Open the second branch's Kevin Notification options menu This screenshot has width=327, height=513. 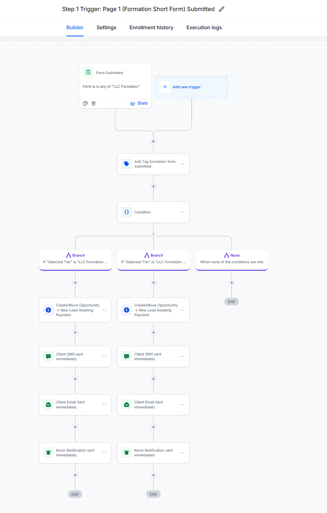pyautogui.click(x=182, y=453)
